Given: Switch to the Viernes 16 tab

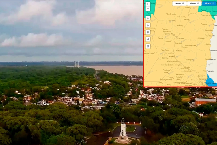Looking at the screenshot, I should (194, 3).
